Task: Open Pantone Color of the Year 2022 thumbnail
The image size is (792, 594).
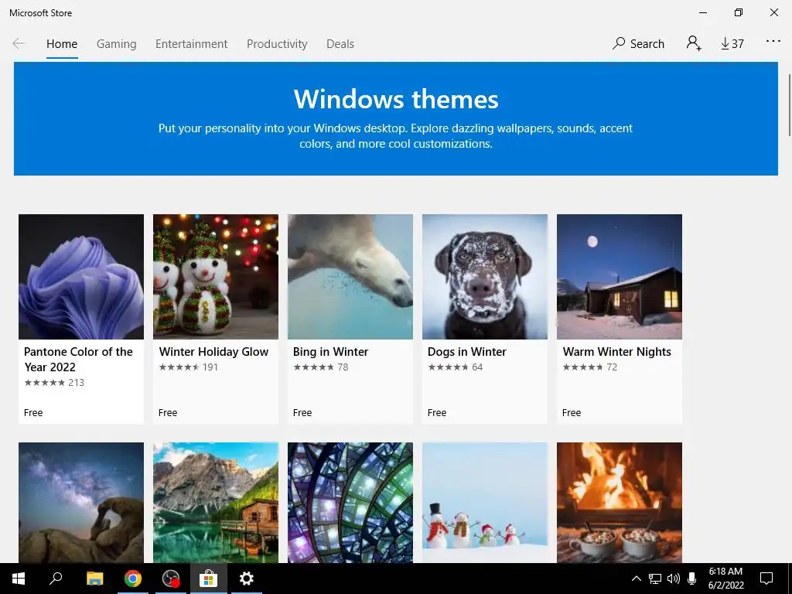Action: click(81, 277)
